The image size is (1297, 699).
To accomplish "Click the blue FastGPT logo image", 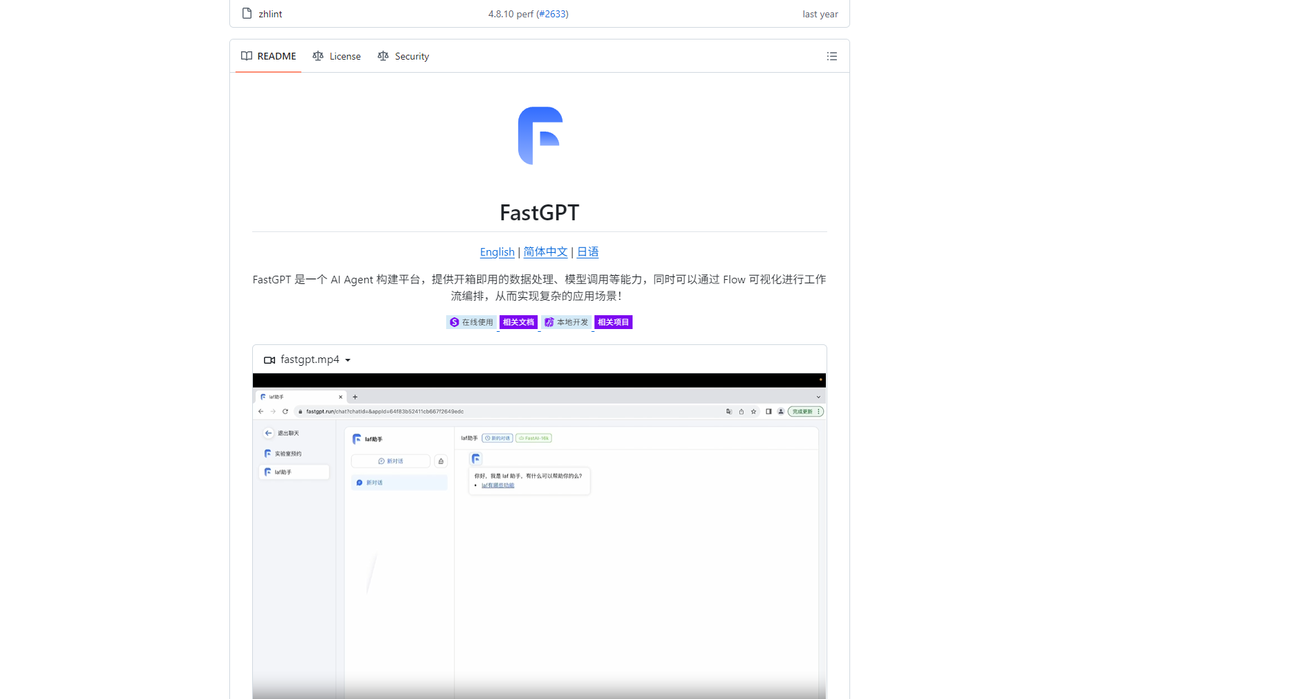I will point(540,136).
